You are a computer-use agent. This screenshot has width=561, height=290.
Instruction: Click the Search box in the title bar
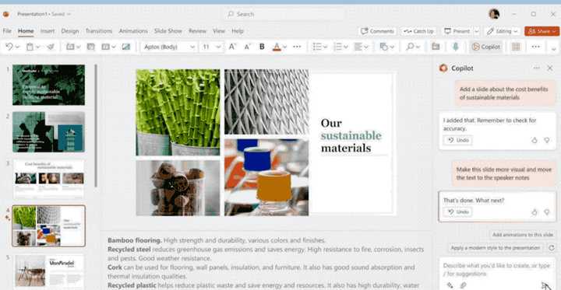coord(285,14)
